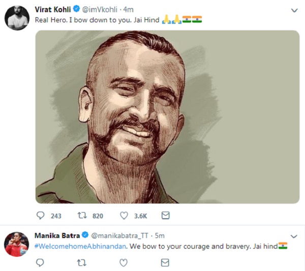Share Manika Batra's tweet via message icon
305x271 pixels.
tap(165, 263)
